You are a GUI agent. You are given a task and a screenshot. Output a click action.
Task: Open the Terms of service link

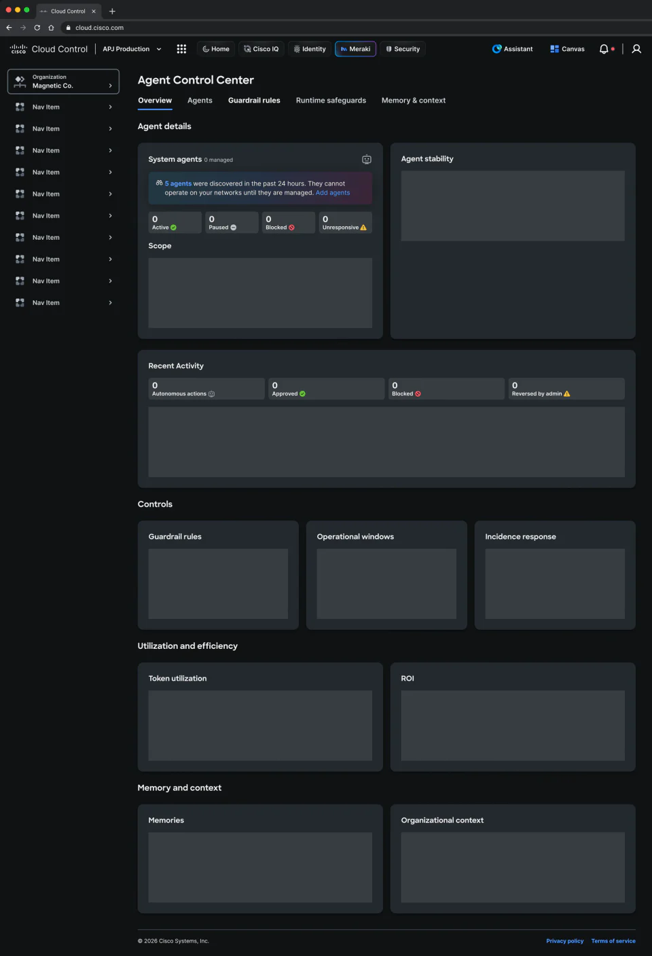coord(613,941)
